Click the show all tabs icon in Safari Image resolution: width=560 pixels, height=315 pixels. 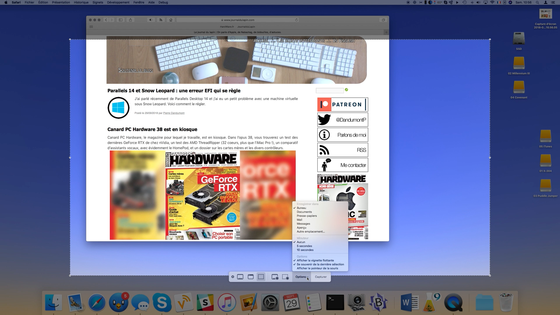click(383, 20)
